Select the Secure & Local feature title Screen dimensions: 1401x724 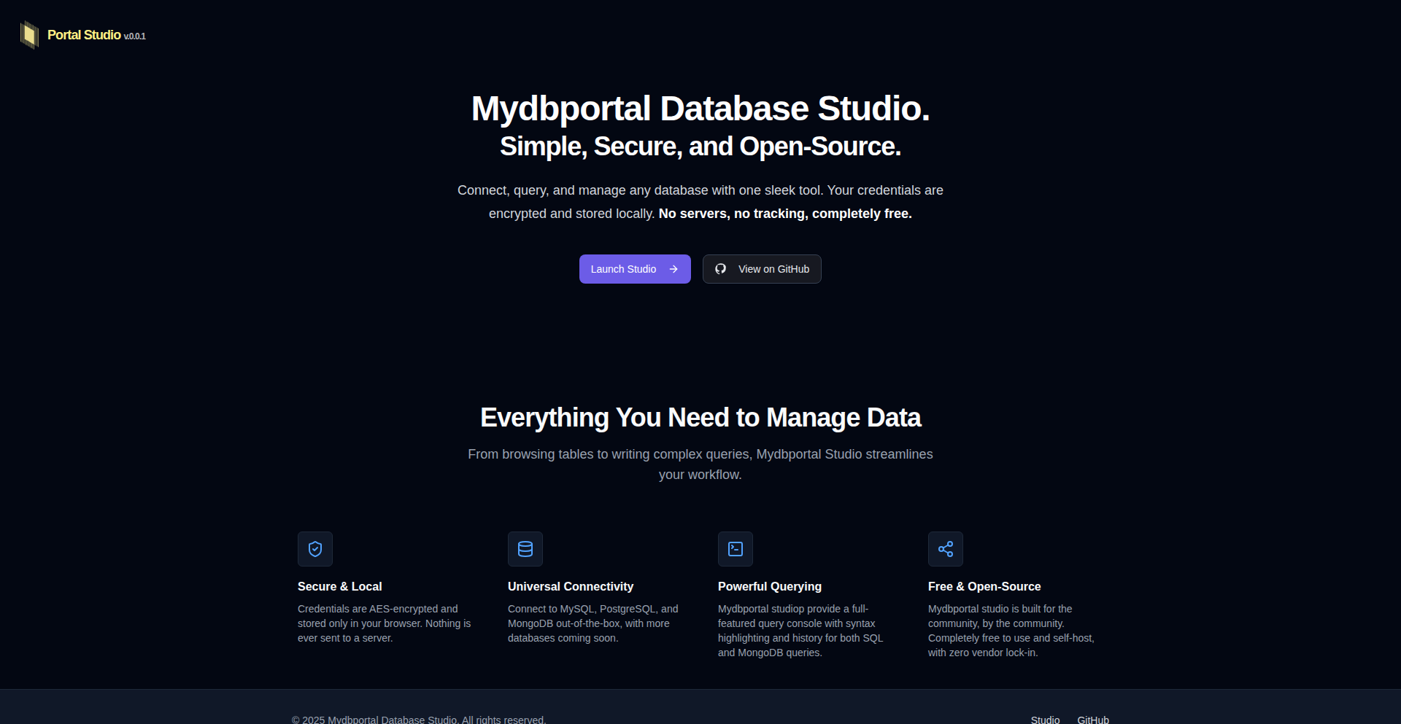339,586
